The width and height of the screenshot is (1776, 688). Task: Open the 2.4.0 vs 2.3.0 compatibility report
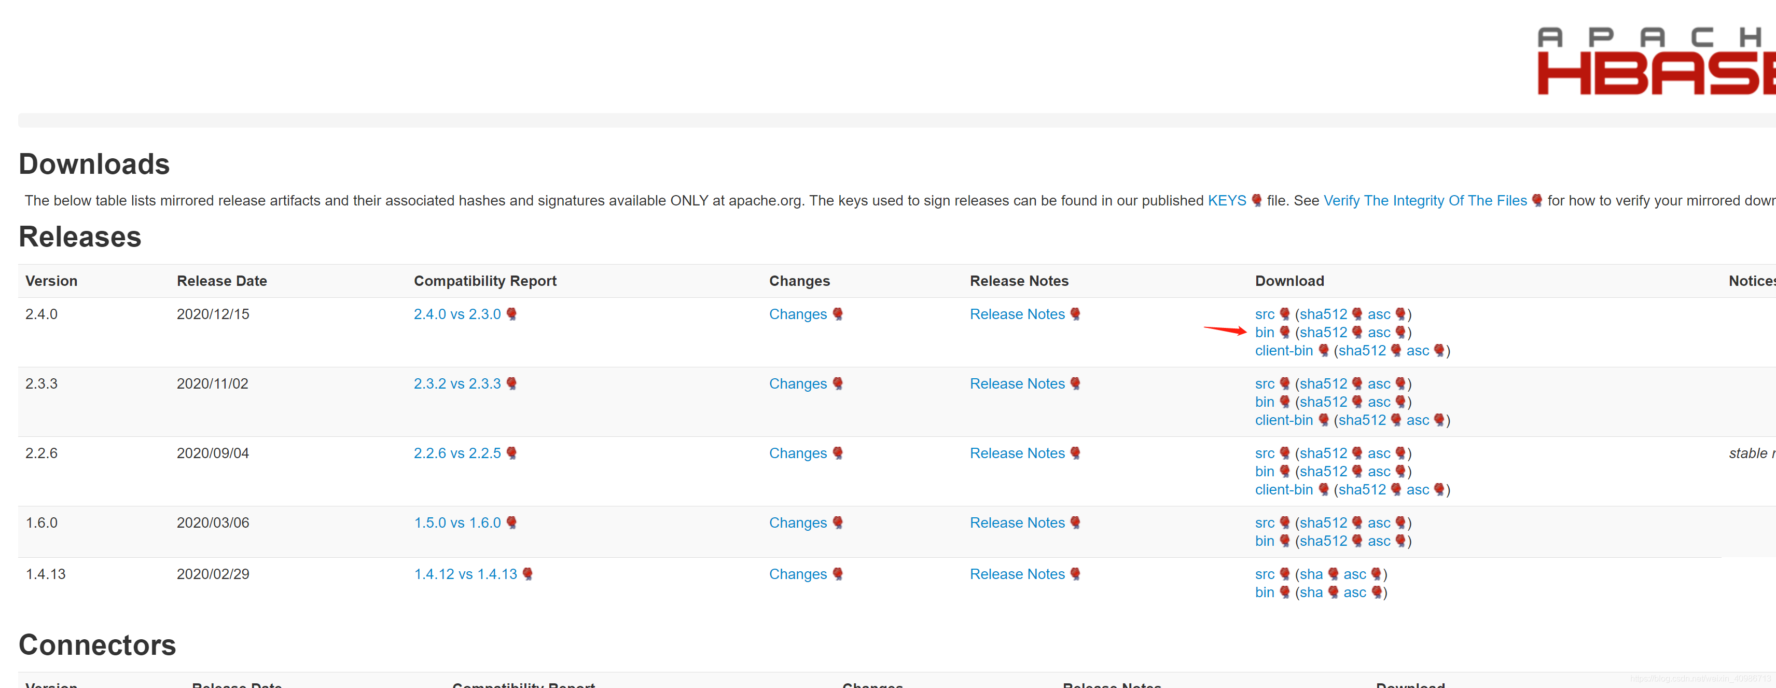pos(457,314)
